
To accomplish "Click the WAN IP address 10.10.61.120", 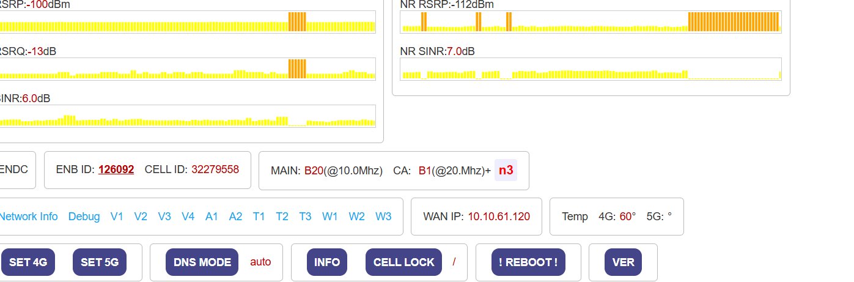I will coord(499,217).
